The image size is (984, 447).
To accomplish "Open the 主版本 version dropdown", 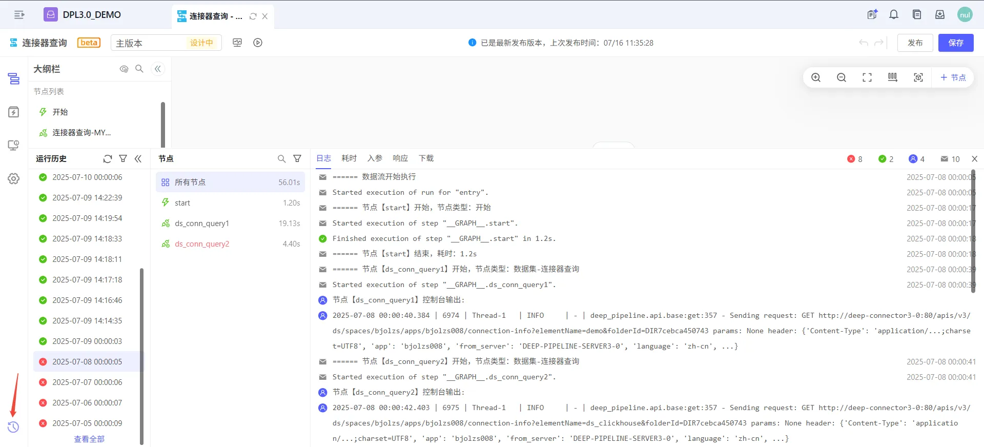I will (x=166, y=43).
